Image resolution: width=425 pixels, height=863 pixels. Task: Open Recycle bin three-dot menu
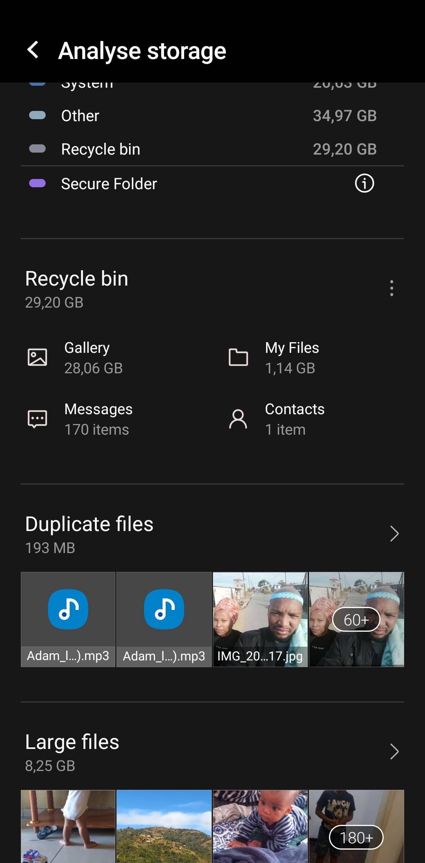click(391, 288)
